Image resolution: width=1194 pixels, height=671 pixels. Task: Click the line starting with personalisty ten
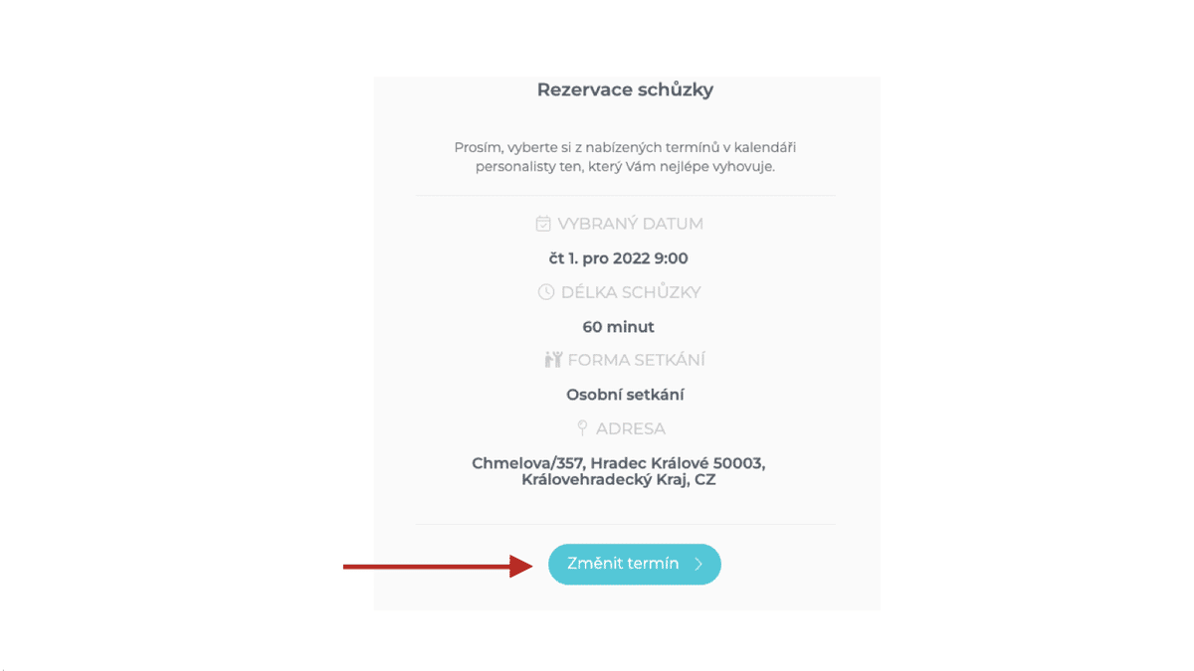click(625, 166)
